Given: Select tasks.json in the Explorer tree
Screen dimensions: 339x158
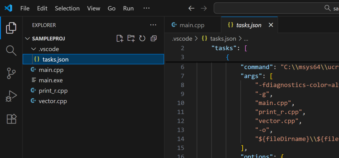Looking at the screenshot, I should pyautogui.click(x=93, y=59).
